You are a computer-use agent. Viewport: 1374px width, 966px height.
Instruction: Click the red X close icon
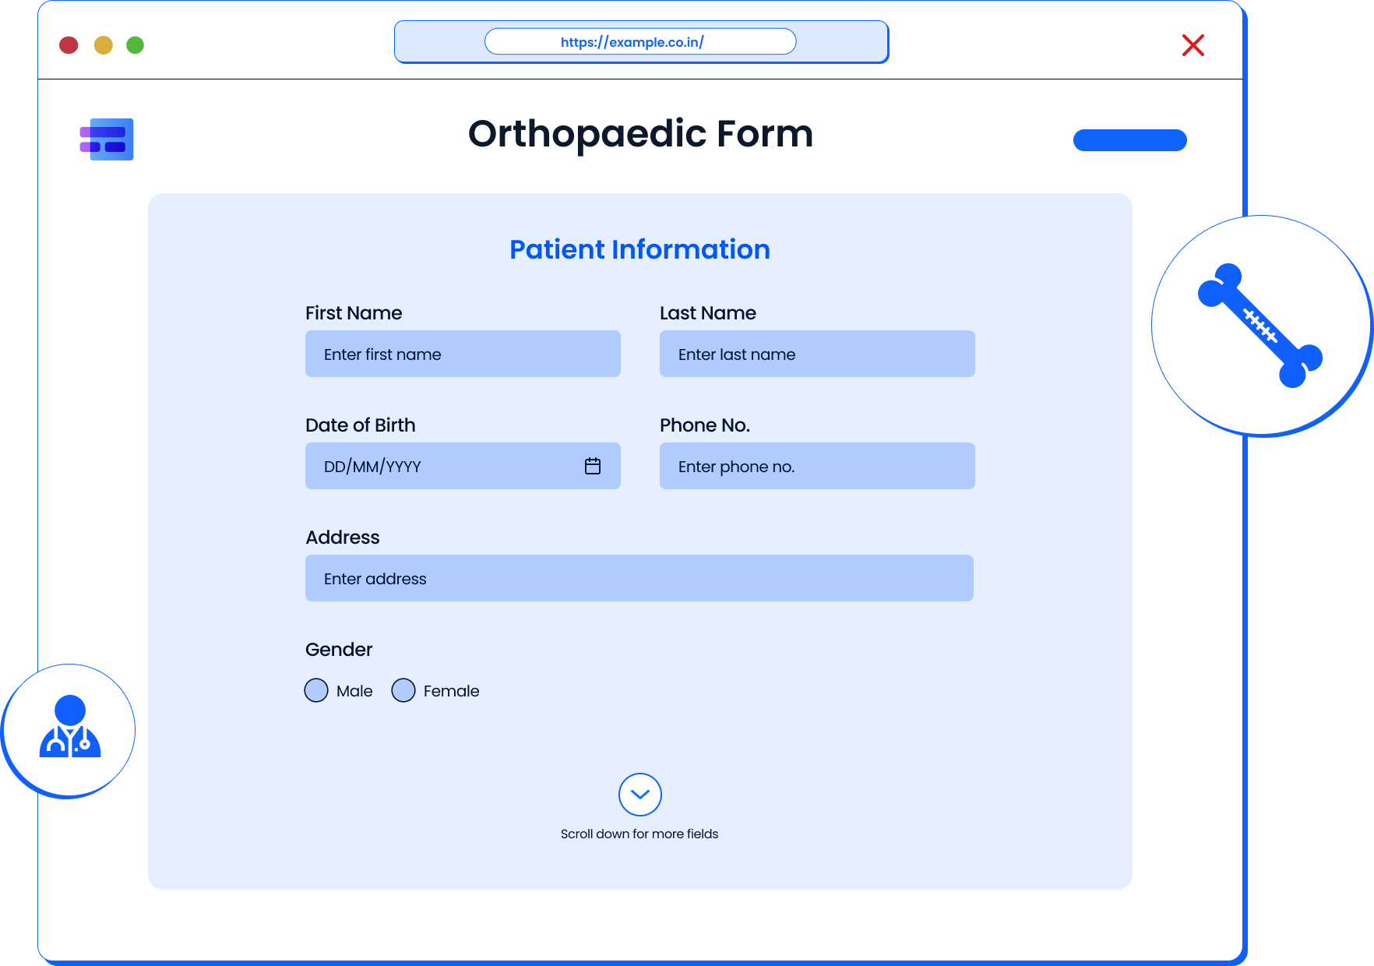coord(1193,45)
